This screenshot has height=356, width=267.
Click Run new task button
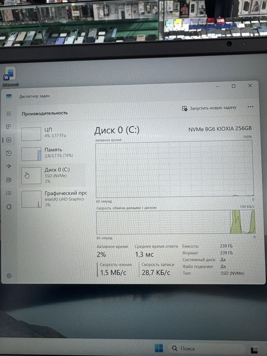(x=209, y=108)
